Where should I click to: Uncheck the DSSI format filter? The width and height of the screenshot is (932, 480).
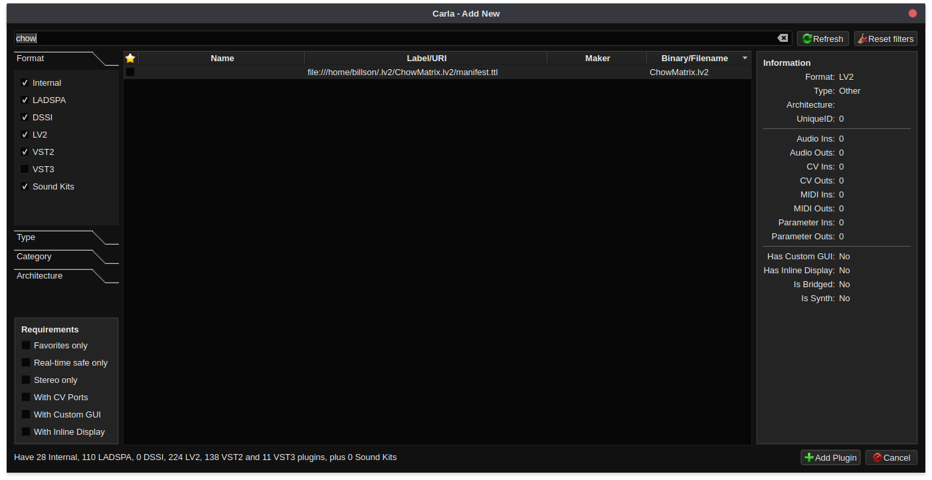[25, 118]
